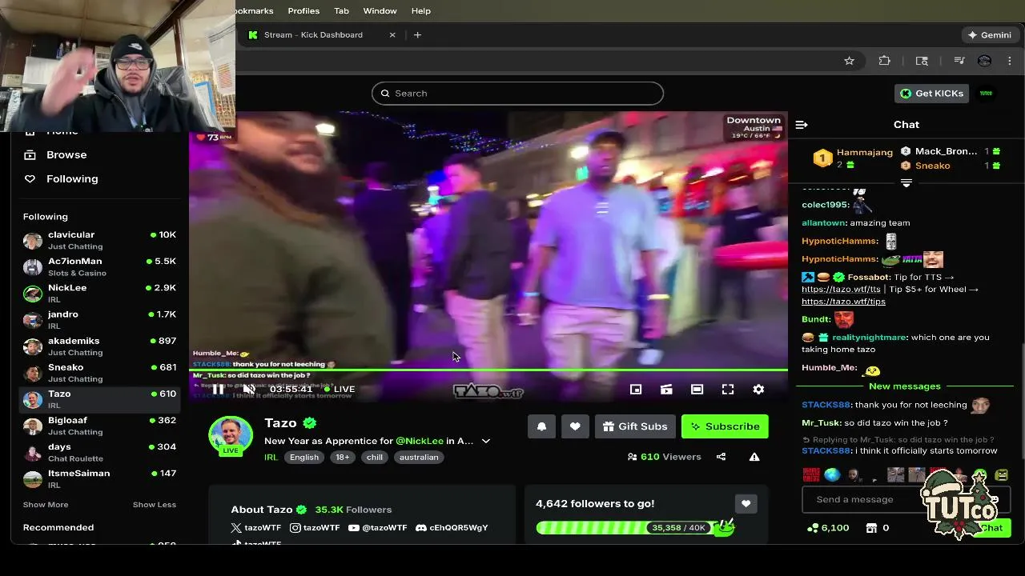Image resolution: width=1025 pixels, height=576 pixels.
Task: Subscribe to Tazo's channel
Action: [725, 426]
